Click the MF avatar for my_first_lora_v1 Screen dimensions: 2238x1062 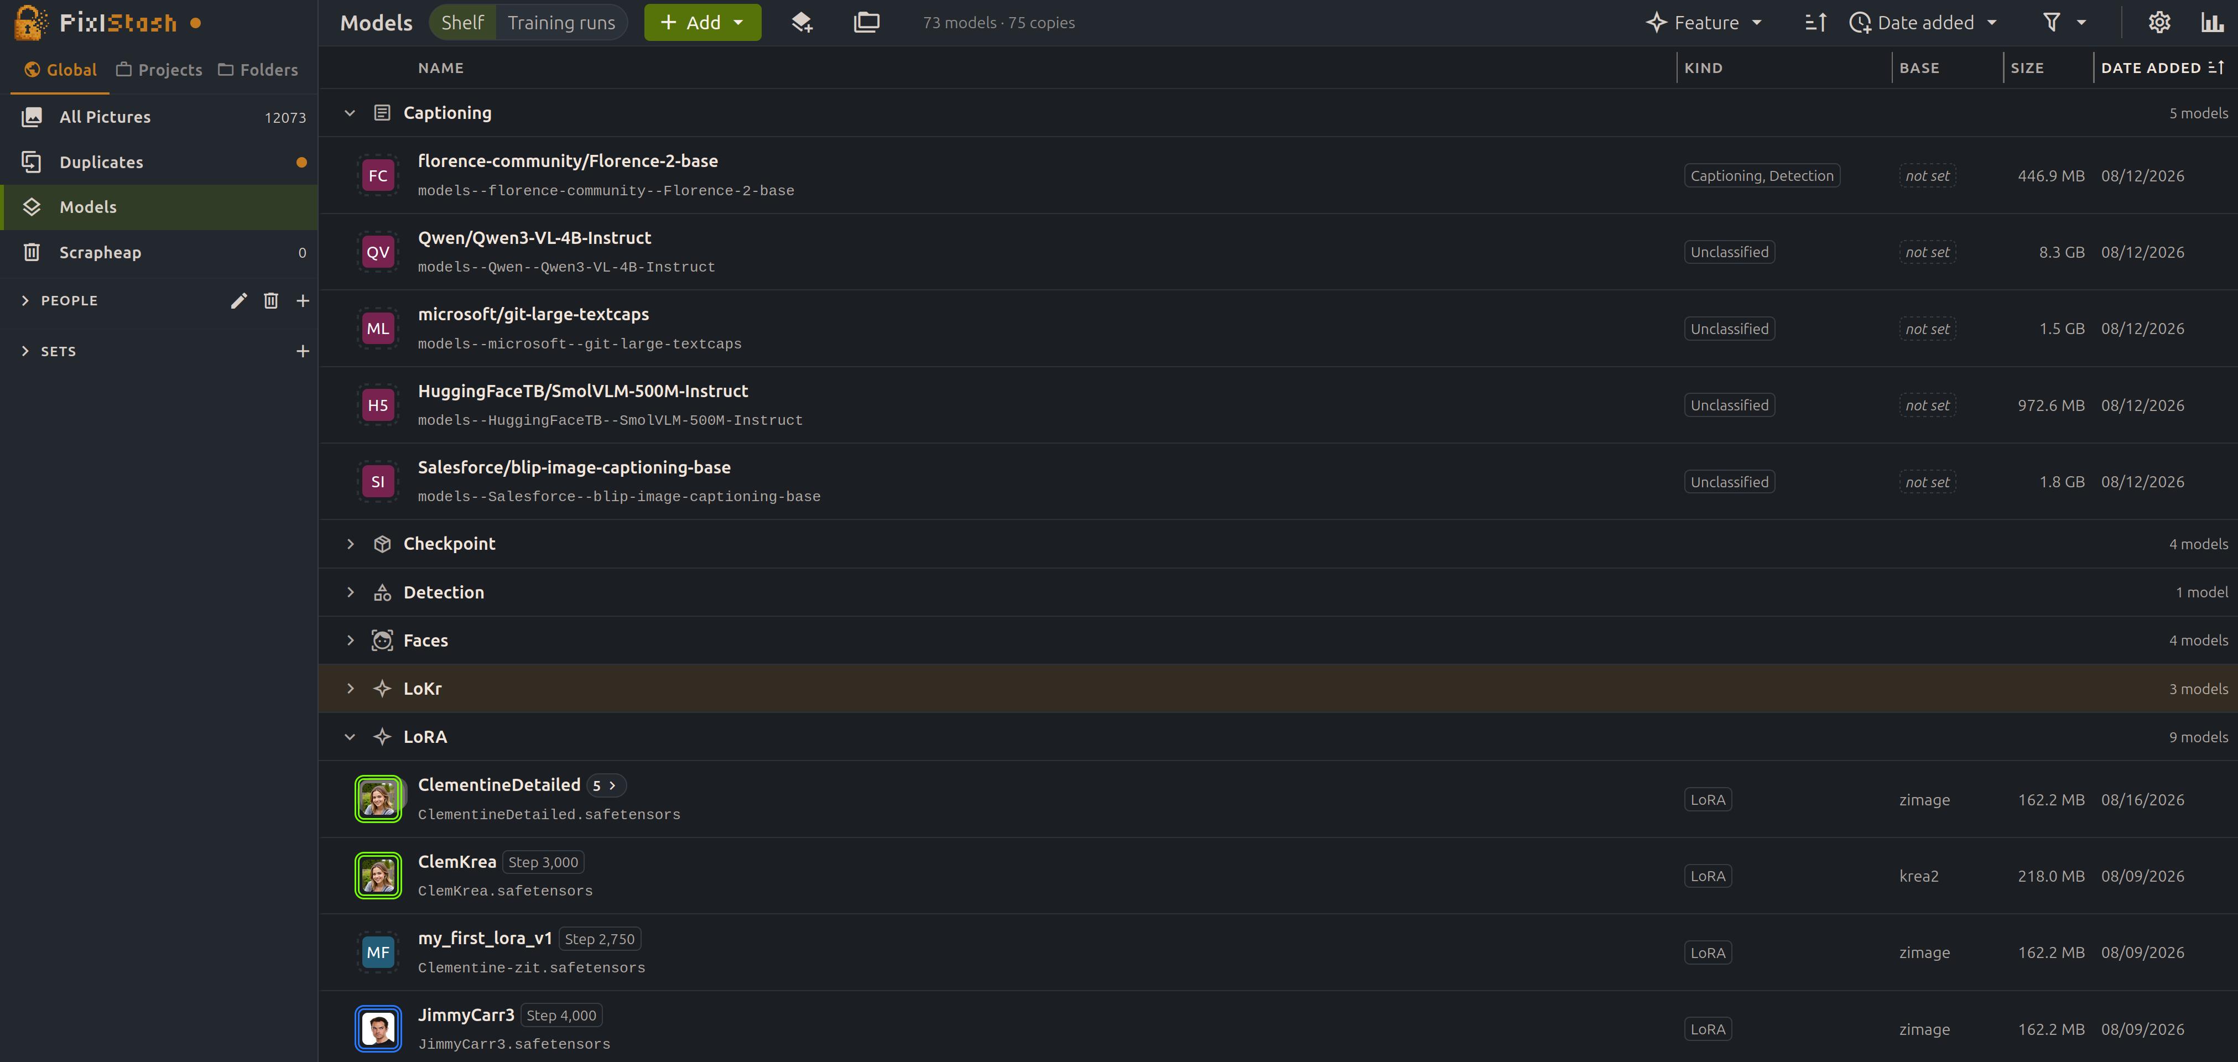378,952
